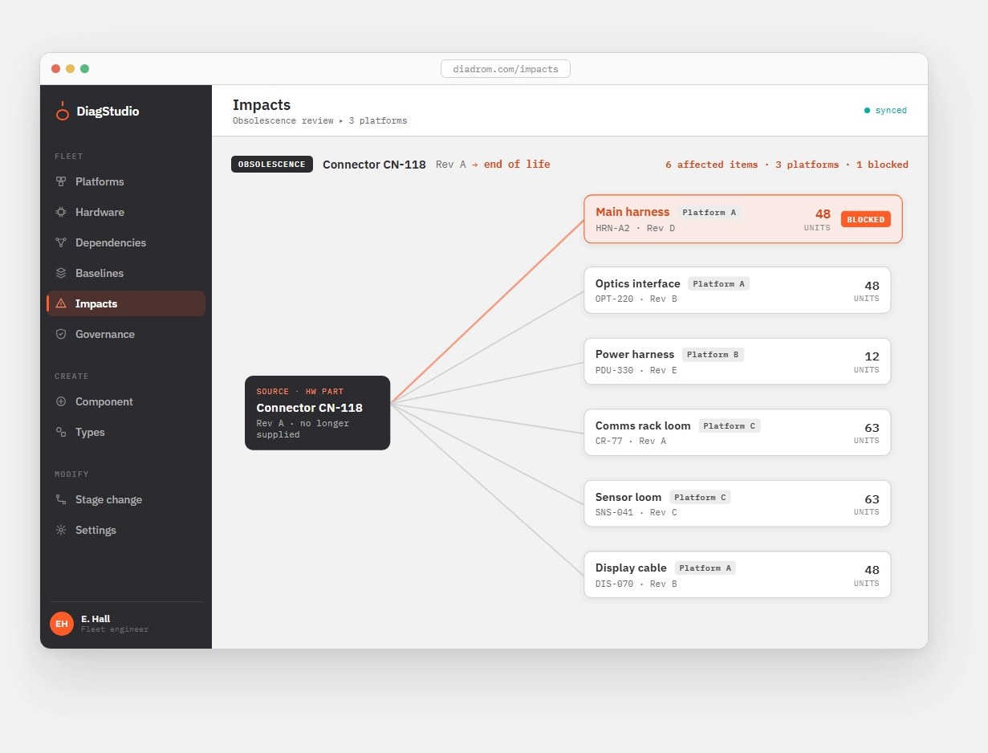Open the Governance section

126,335
